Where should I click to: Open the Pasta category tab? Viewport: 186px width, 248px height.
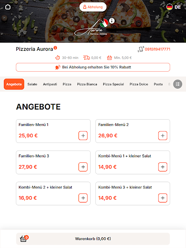click(158, 84)
